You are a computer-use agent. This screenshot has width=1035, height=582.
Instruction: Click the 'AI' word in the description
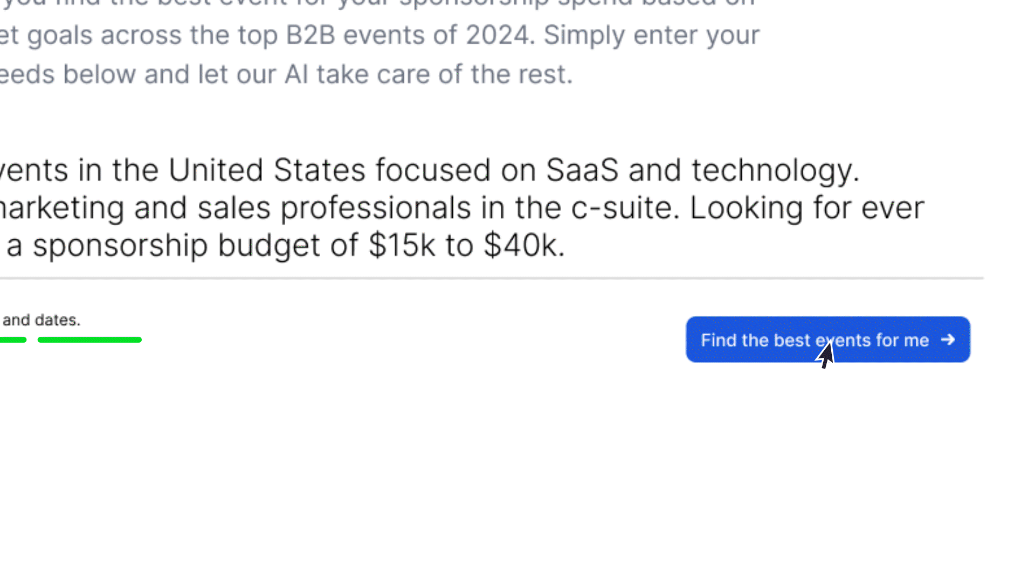point(296,74)
